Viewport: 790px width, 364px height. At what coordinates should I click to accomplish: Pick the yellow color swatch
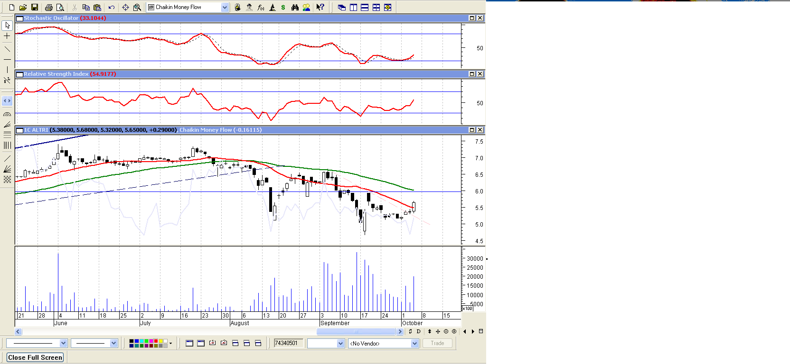pos(161,341)
